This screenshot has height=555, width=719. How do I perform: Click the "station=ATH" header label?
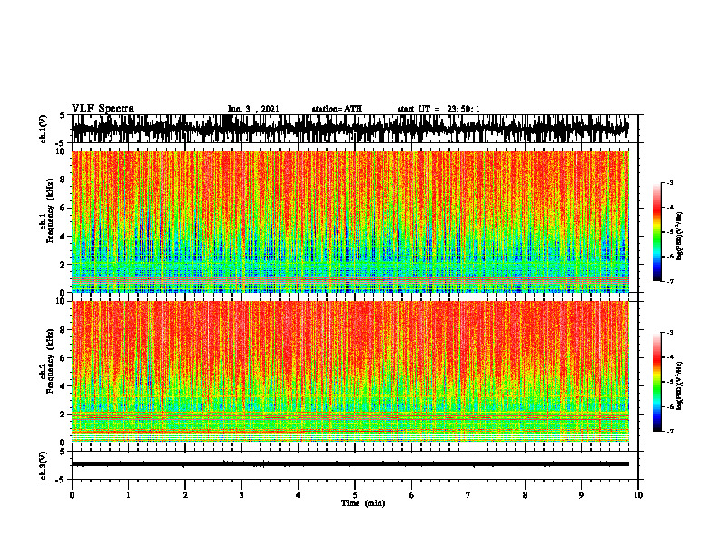coord(337,109)
